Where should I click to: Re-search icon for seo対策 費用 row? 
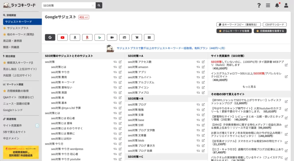[115, 77]
